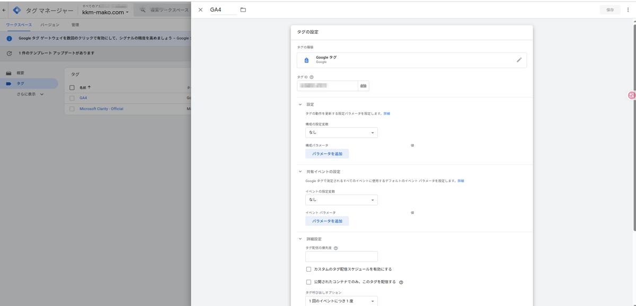
Task: Toggle 公開されたコンテナでのみ checkbox
Action: tap(309, 282)
